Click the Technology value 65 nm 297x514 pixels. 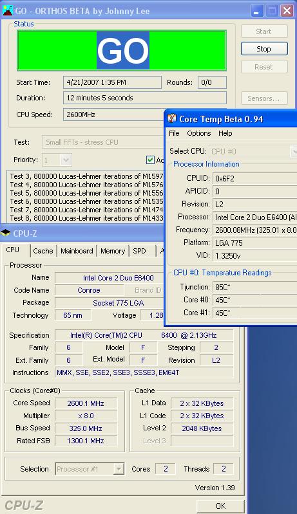click(x=73, y=315)
